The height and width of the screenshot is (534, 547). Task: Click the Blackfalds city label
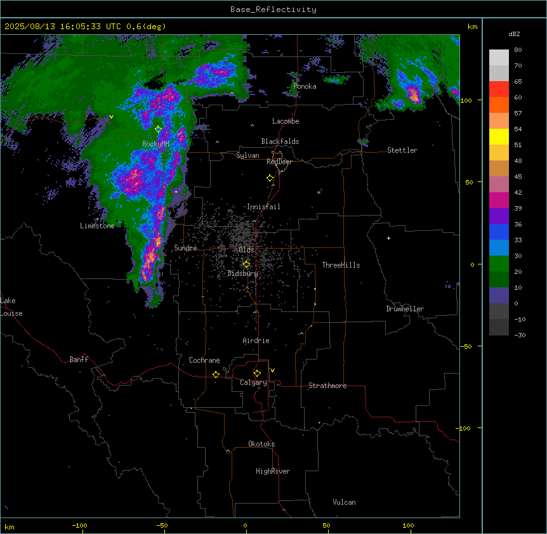(x=280, y=141)
